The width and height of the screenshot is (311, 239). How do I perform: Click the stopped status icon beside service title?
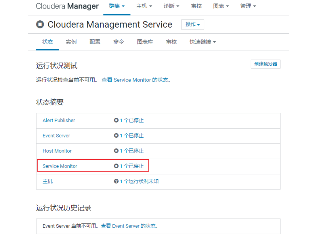(40, 24)
